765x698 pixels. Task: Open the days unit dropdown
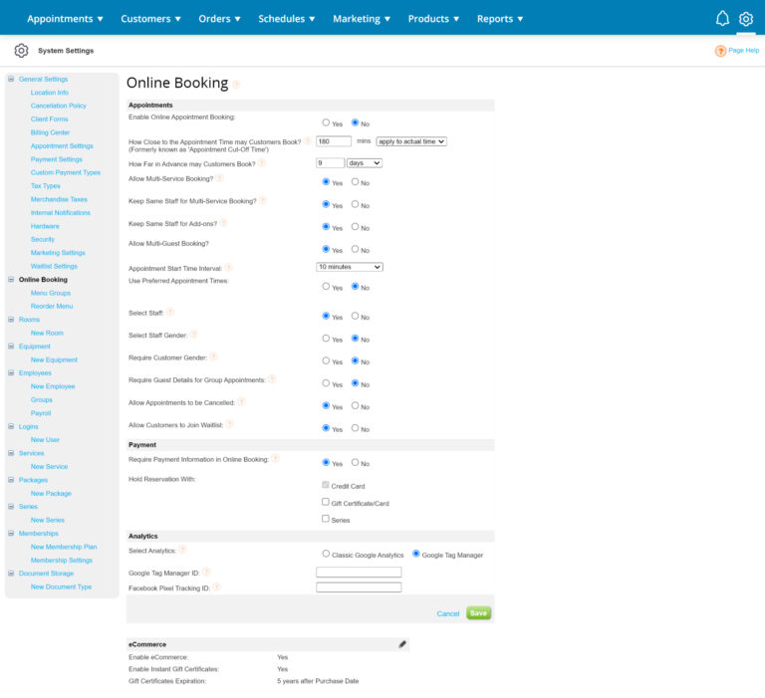click(x=364, y=162)
